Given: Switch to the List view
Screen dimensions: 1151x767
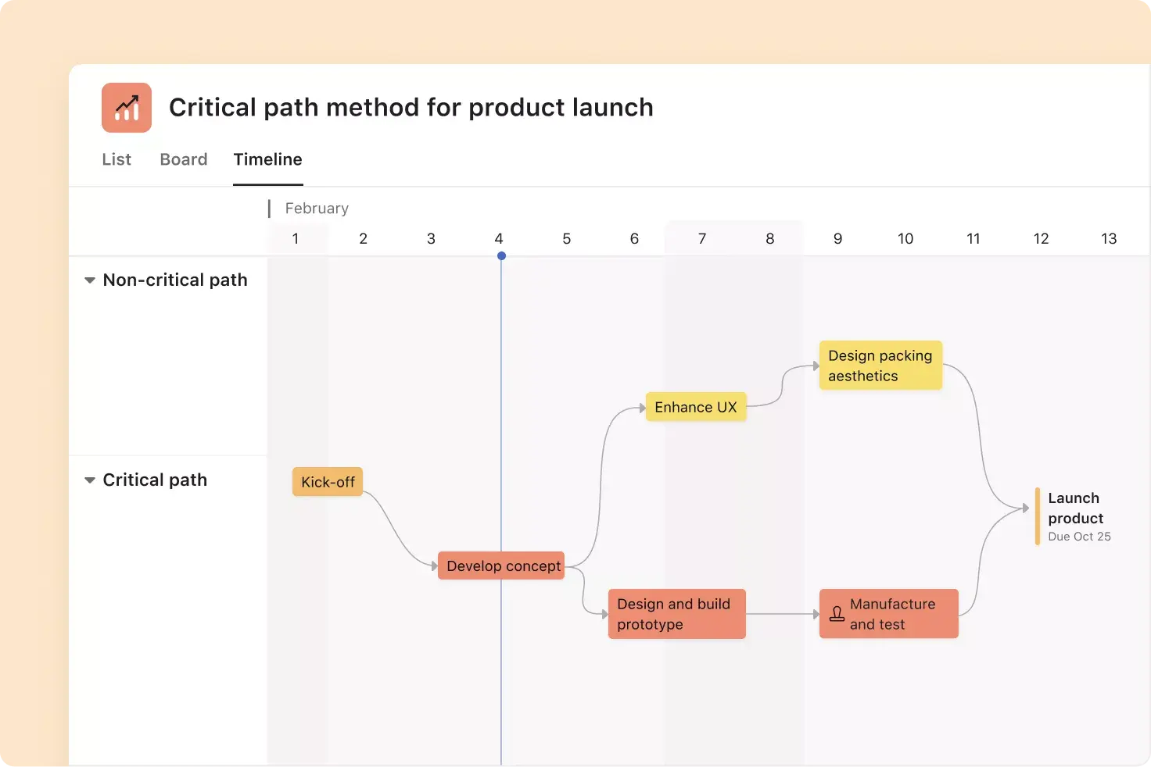Looking at the screenshot, I should (116, 159).
